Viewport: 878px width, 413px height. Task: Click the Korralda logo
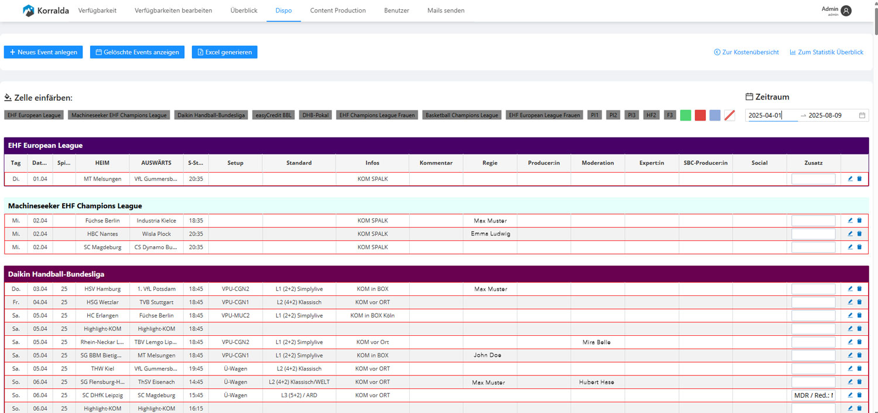46,11
